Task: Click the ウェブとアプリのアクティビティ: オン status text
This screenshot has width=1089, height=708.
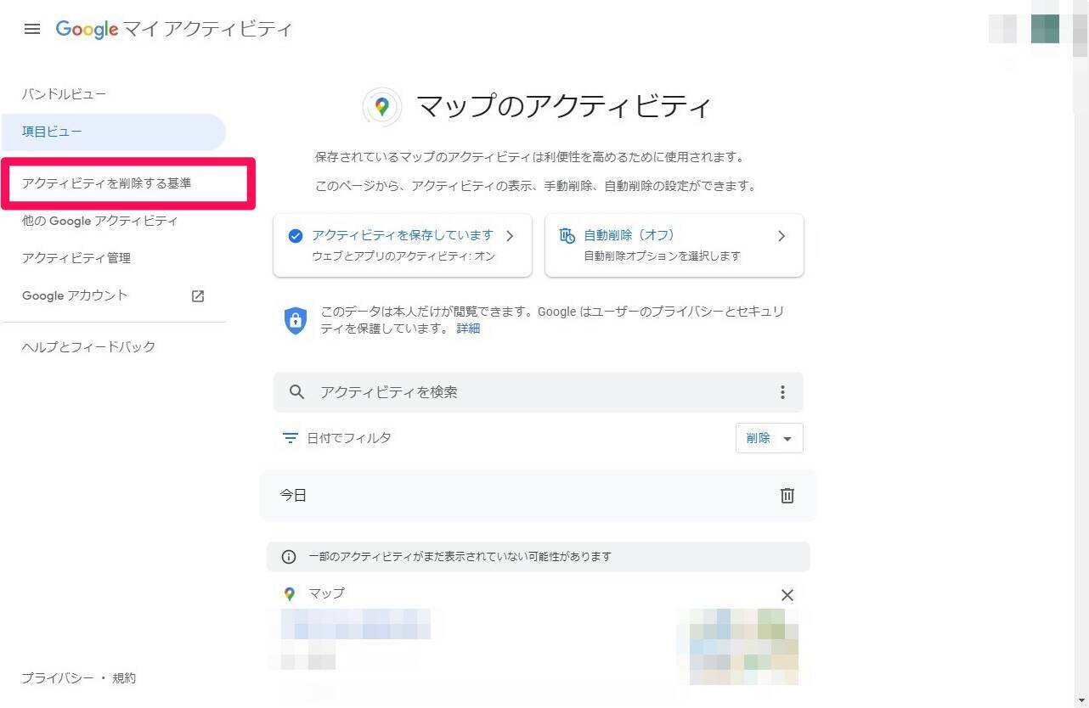Action: (403, 256)
